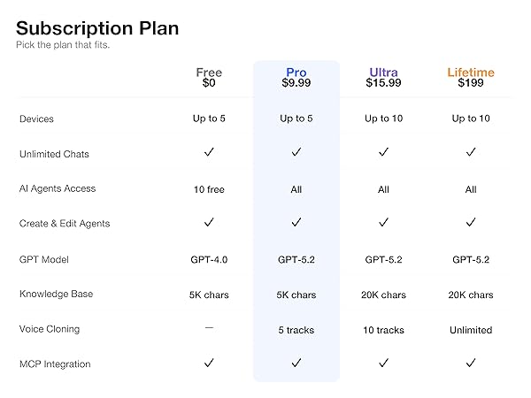Click the Free plan Unlimited Chats checkmark
The height and width of the screenshot is (398, 531).
[x=209, y=153]
